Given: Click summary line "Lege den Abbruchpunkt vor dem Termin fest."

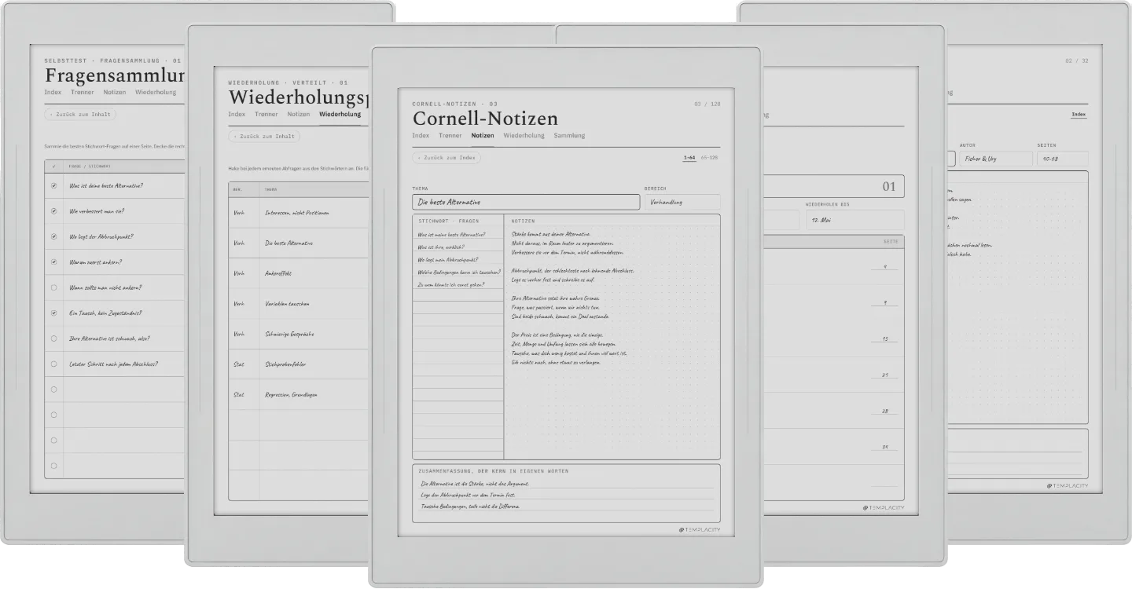Looking at the screenshot, I should (469, 495).
